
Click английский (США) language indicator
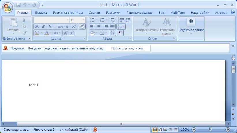pyautogui.click(x=74, y=130)
